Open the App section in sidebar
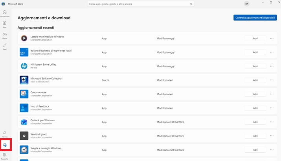This screenshot has height=161, width=281. (x=5, y=24)
